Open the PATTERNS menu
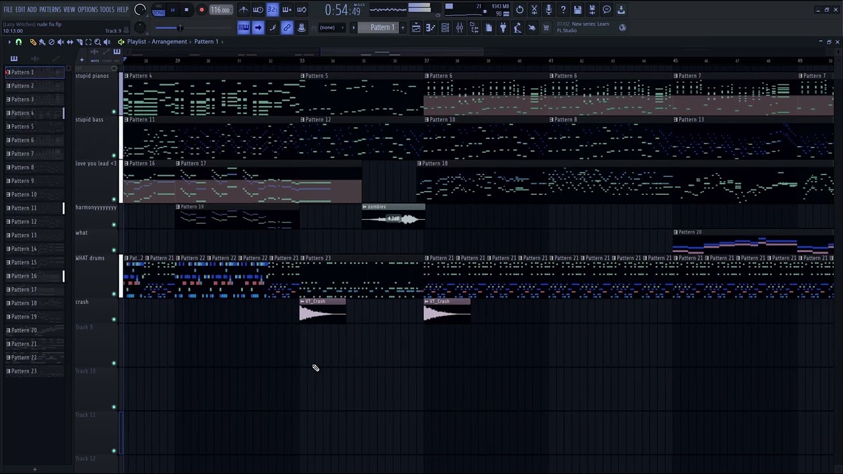The height and width of the screenshot is (474, 843). pos(50,10)
